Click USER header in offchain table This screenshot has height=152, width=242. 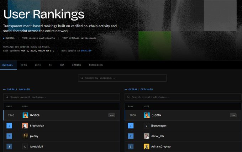pyautogui.click(x=147, y=107)
